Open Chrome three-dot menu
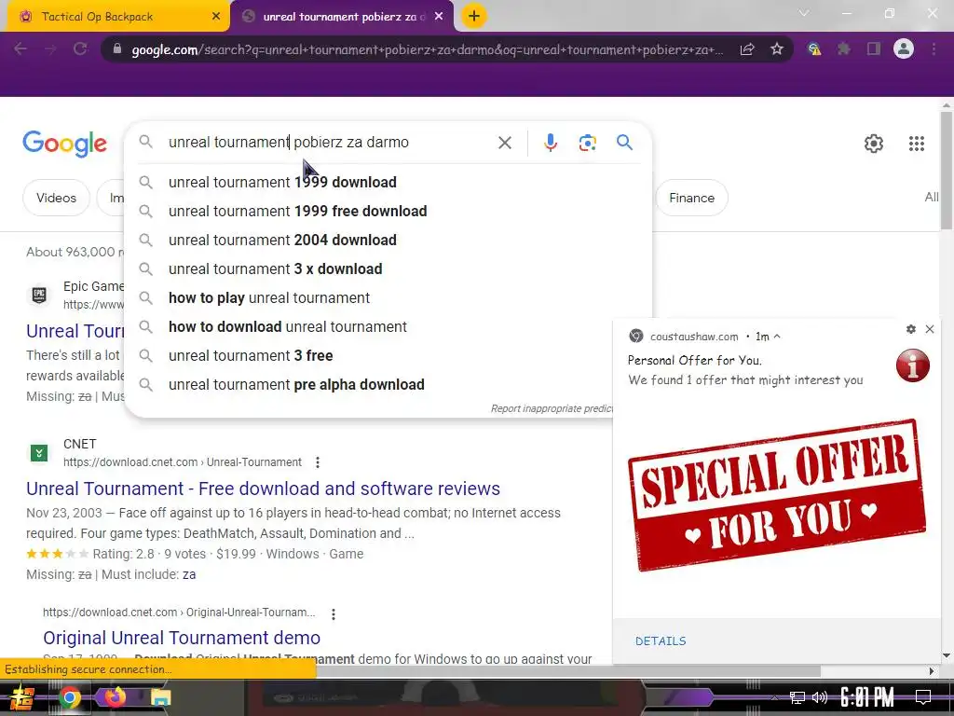Viewport: 954px width, 716px height. tap(934, 48)
